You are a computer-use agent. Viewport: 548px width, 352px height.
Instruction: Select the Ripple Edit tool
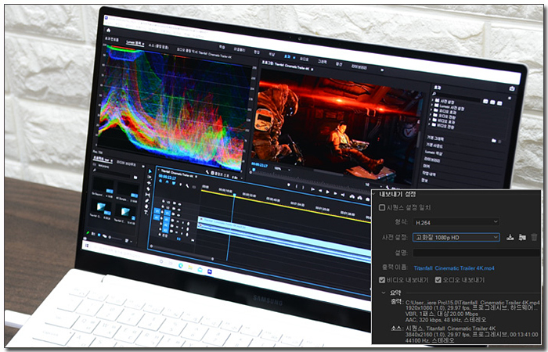click(150, 183)
